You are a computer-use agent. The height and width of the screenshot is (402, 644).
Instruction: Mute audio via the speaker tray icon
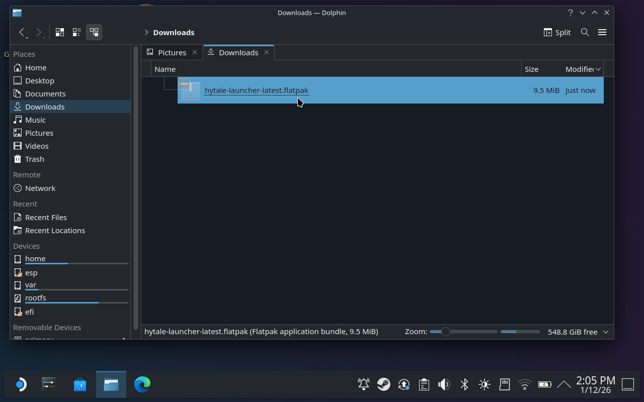pos(444,384)
